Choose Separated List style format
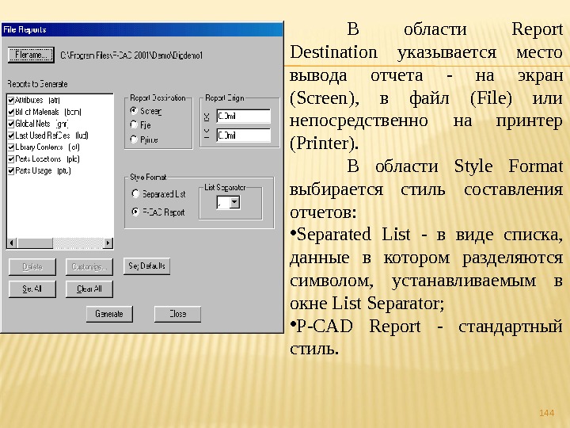The height and width of the screenshot is (428, 570). 135,193
